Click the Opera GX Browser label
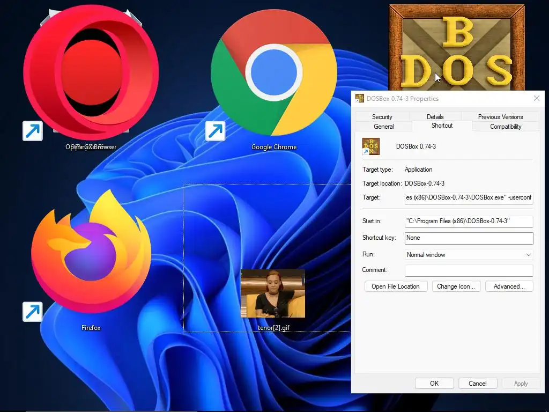This screenshot has height=412, width=549. [x=91, y=147]
